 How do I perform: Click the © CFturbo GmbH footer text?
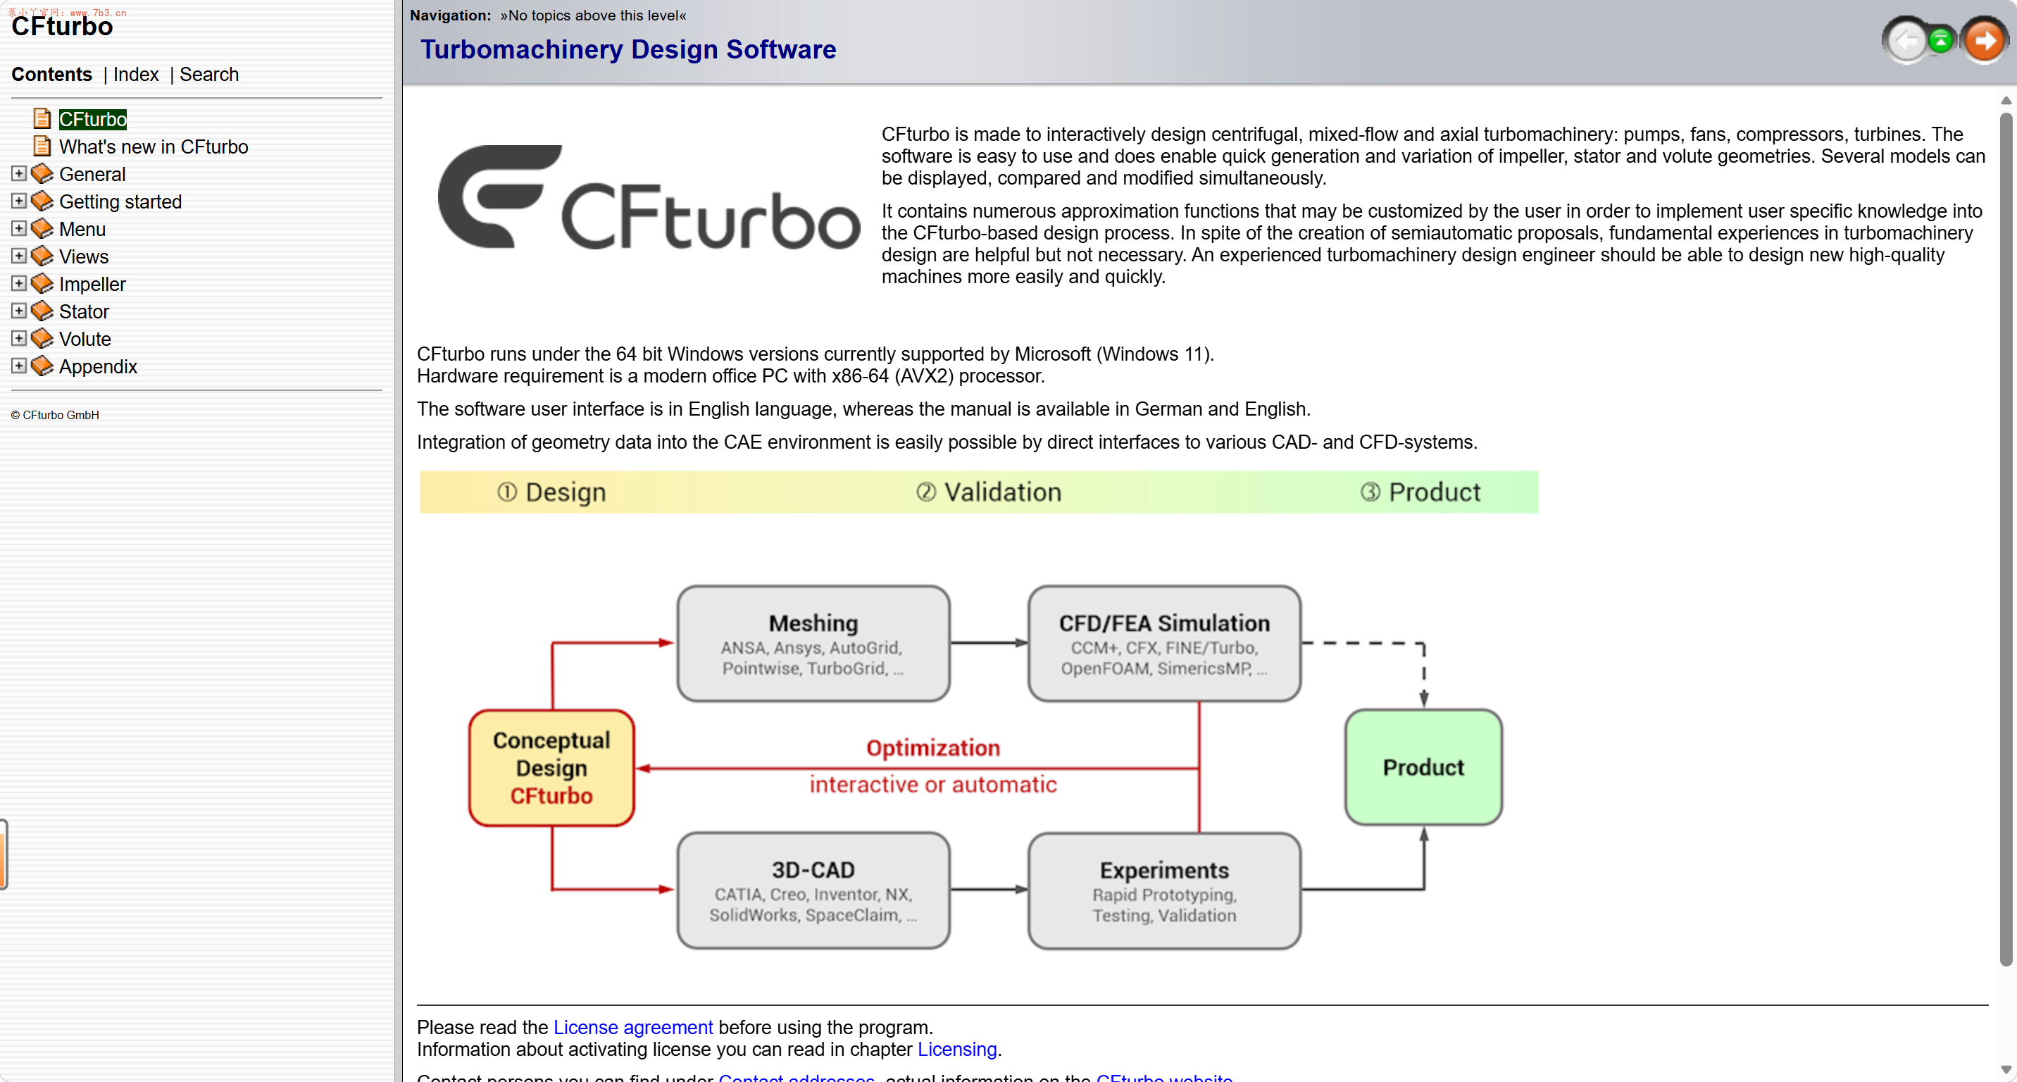tap(55, 415)
